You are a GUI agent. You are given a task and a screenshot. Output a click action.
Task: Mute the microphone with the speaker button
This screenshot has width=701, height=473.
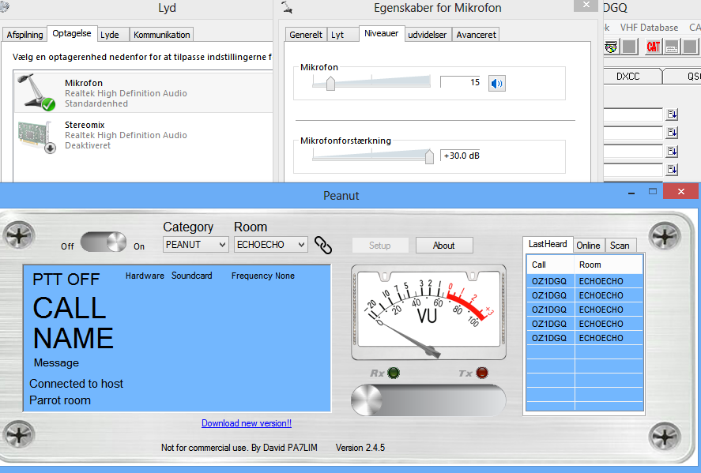tap(496, 83)
